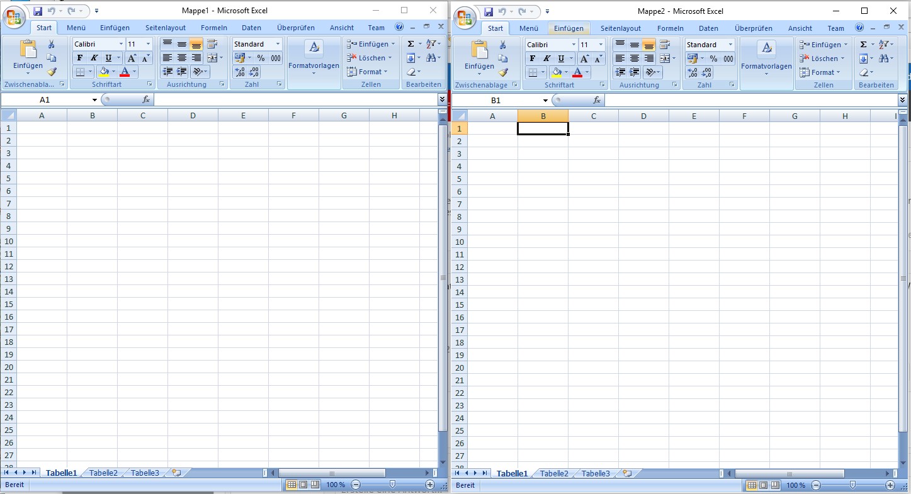911x494 pixels.
Task: Select the format painter brush in Mappe1
Action: pos(52,72)
